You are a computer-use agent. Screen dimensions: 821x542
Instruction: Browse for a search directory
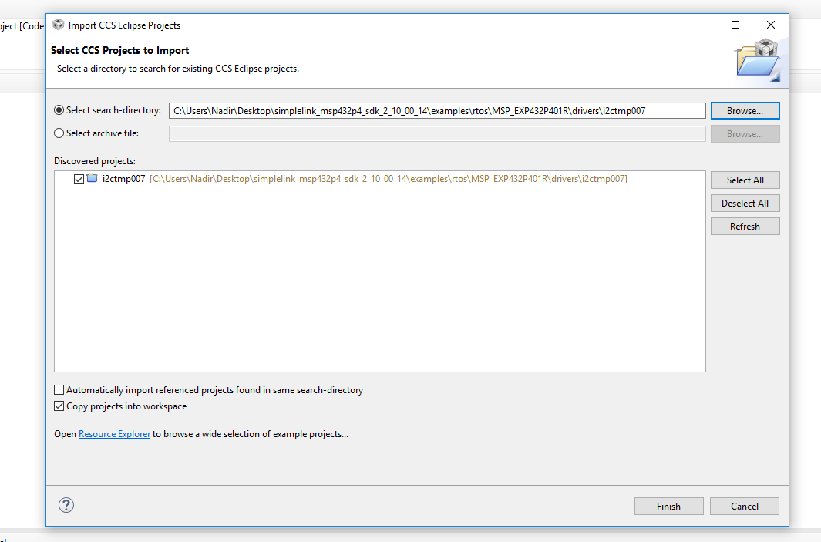pyautogui.click(x=745, y=110)
